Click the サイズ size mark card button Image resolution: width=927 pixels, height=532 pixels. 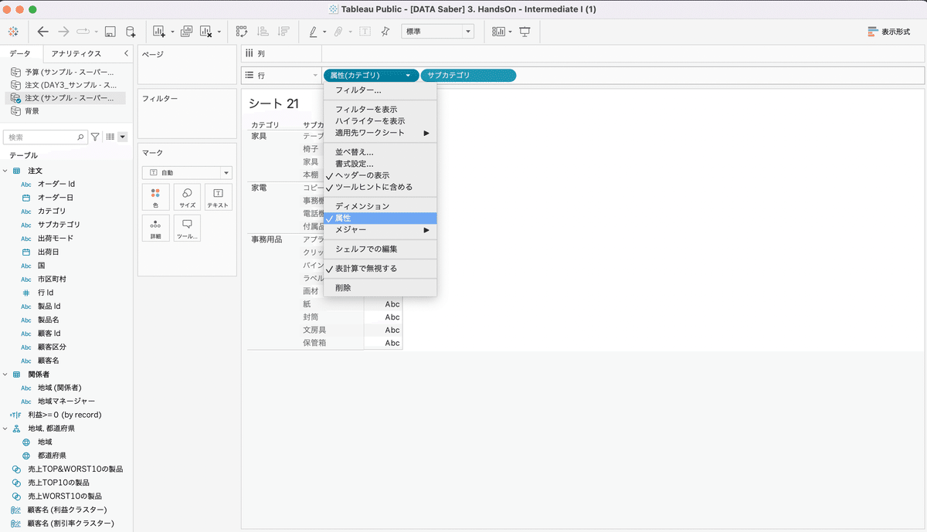[x=187, y=198]
